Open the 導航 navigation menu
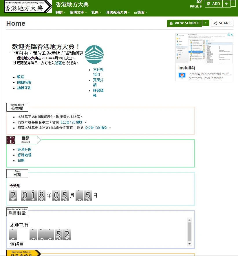 click(x=60, y=12)
